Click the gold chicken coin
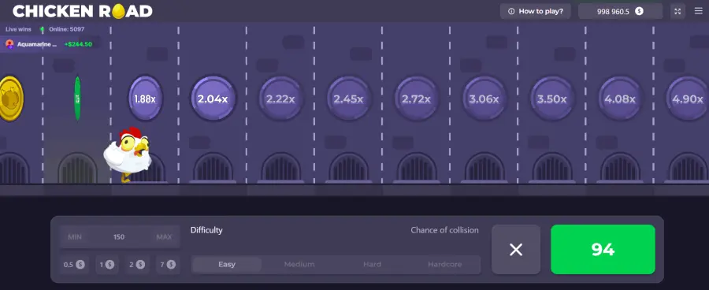Viewport: 709px width, 290px height. tap(11, 99)
